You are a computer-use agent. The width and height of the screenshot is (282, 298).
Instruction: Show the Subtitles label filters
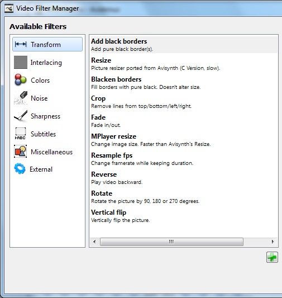43,134
